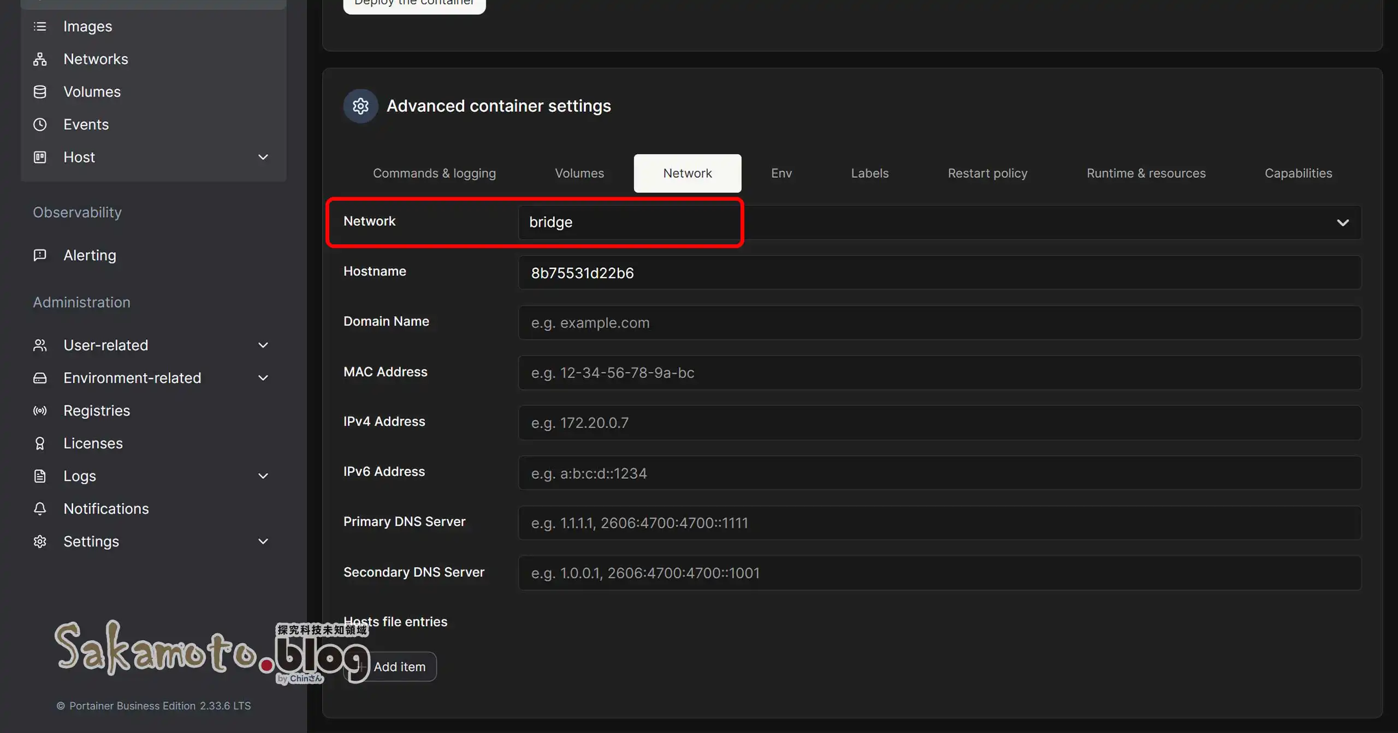Click the Volumes database icon
Viewport: 1398px width, 733px height.
[40, 92]
